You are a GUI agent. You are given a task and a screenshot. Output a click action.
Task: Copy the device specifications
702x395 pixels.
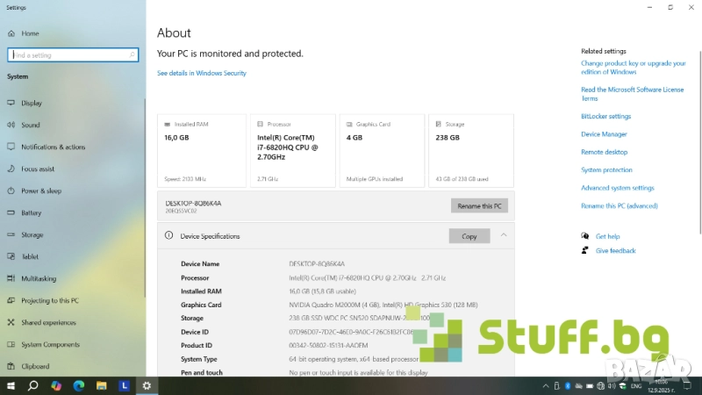[x=469, y=236]
